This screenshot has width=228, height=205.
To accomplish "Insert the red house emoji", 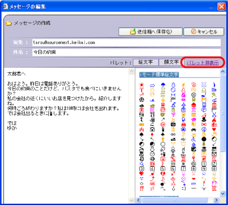I will click(194, 105).
